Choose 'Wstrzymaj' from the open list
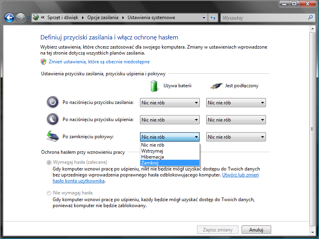The height and width of the screenshot is (239, 319). tap(170, 151)
